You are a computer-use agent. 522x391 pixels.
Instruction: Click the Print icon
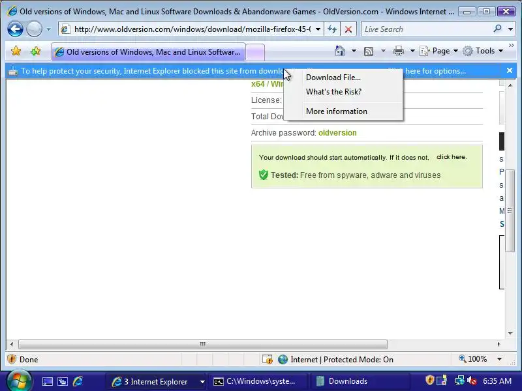[399, 51]
